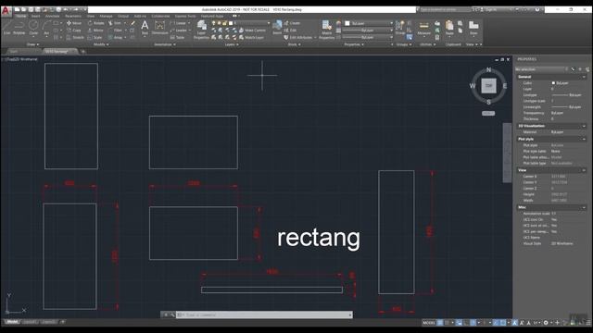Open workspace switching gear in status bar

546,323
